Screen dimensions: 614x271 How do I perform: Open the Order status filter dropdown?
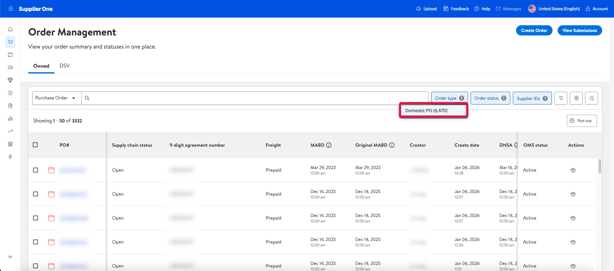(x=490, y=98)
